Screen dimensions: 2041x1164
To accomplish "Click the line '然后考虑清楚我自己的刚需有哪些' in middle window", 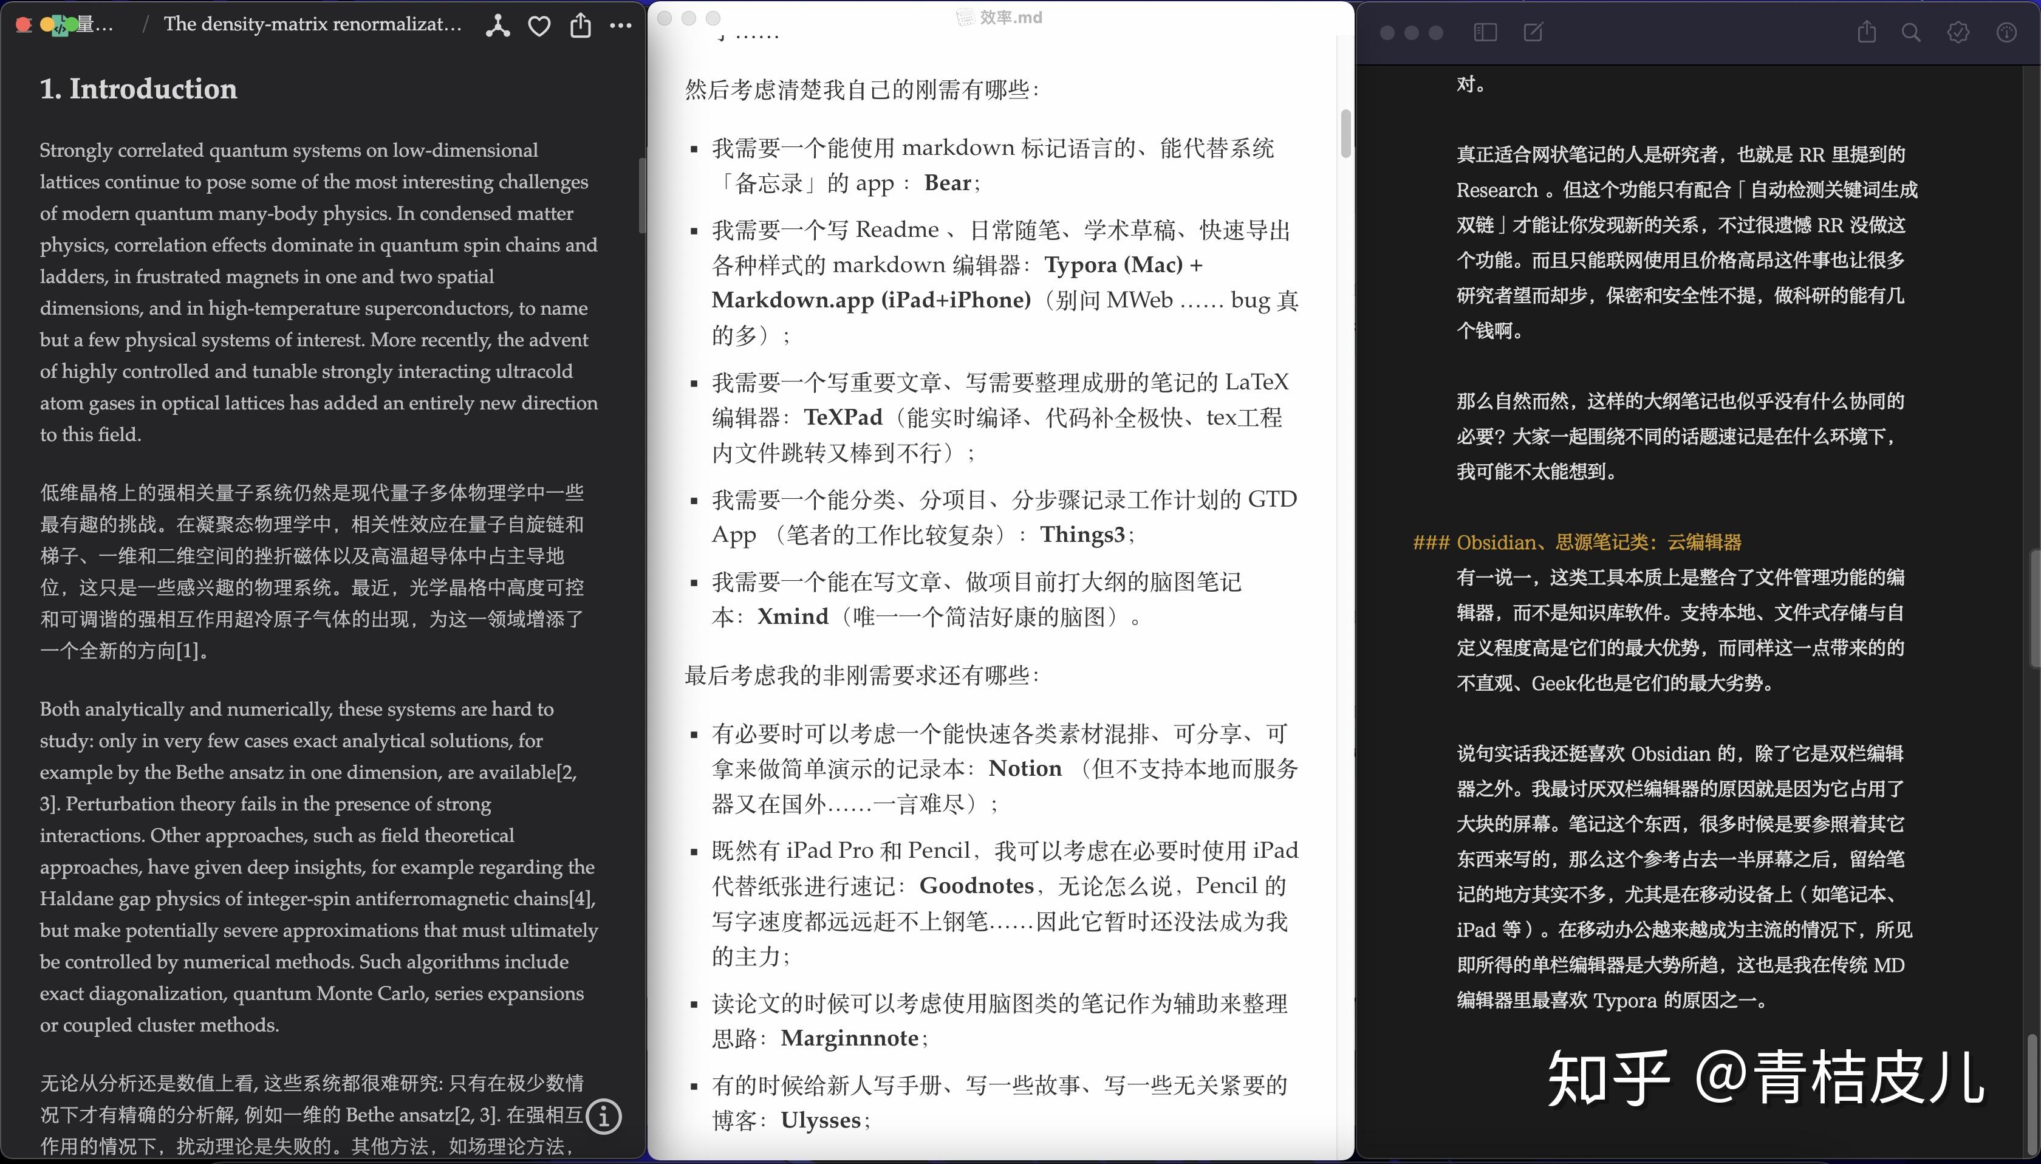I will (863, 89).
